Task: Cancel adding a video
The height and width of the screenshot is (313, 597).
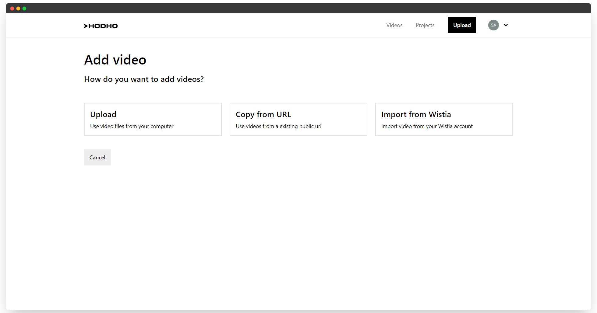Action: [x=97, y=157]
